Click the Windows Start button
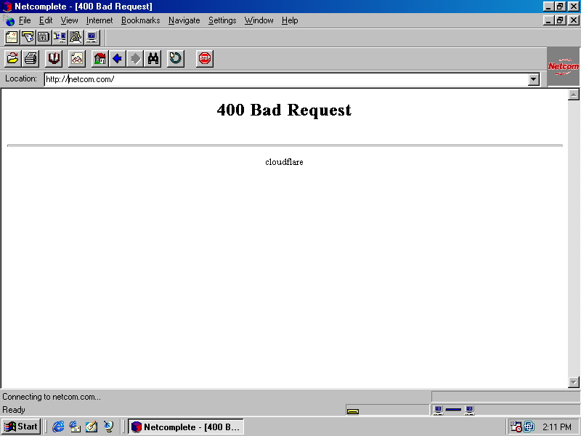Viewport: 581px width, 436px height. [21, 427]
